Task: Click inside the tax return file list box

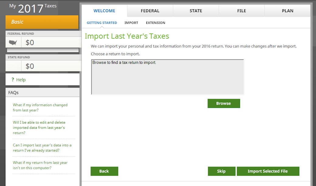Action: click(167, 77)
